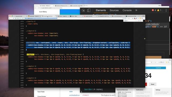Viewport: 172px width, 97px height.
Task: Click the yellow warning count icon in DevTools
Action: click(158, 10)
